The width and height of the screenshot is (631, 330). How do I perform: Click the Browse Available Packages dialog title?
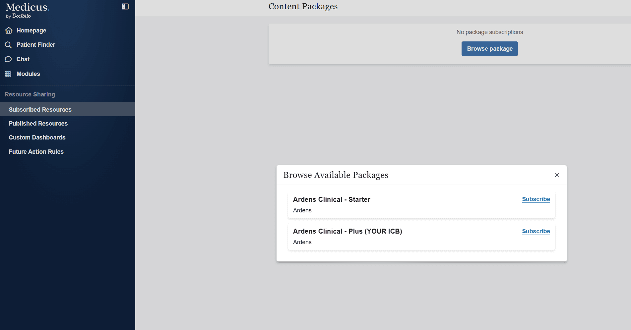click(x=336, y=175)
